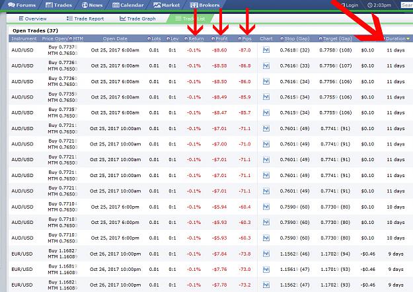Screen dimensions: 413x292
Task: Go to the News navigation tab
Action: (92, 5)
